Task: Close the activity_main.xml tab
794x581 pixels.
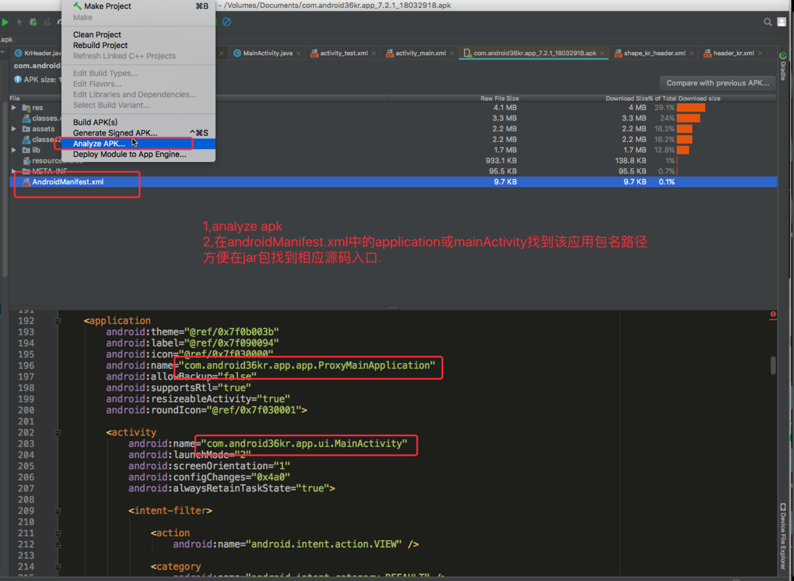Action: pyautogui.click(x=452, y=53)
